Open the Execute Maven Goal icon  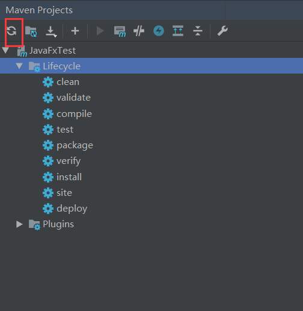[x=120, y=31]
